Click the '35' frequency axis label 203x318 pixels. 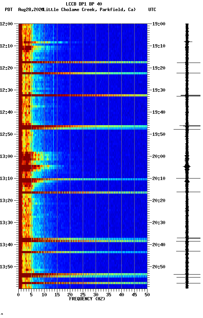108,295
